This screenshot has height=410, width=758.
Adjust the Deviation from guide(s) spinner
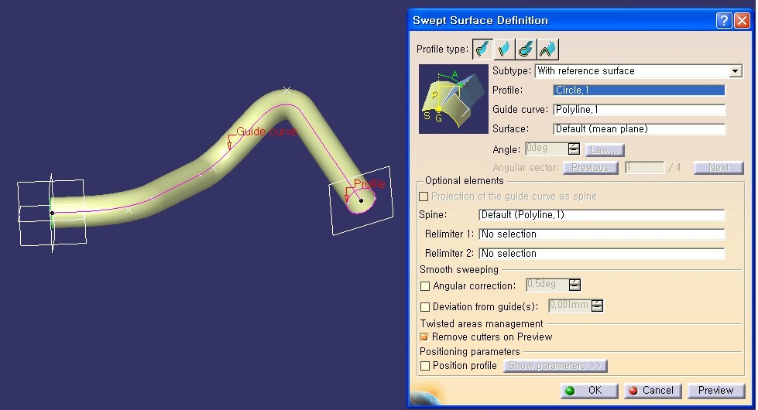tap(597, 306)
